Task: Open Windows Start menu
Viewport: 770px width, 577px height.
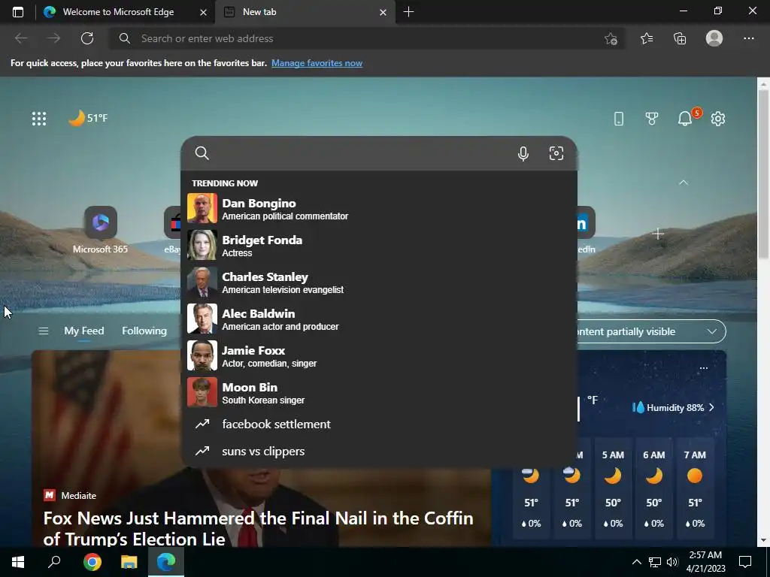Action: (x=18, y=562)
